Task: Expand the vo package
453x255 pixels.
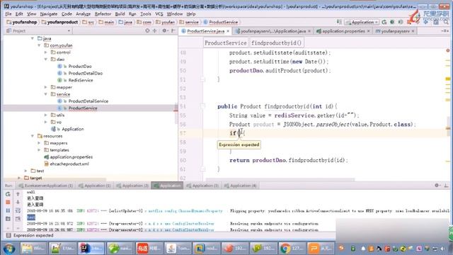Action: 45,122
